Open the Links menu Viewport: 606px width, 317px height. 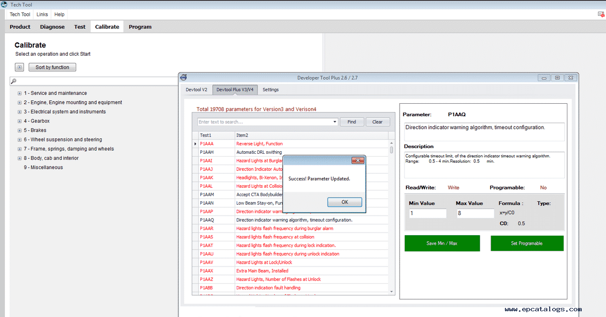coord(42,14)
